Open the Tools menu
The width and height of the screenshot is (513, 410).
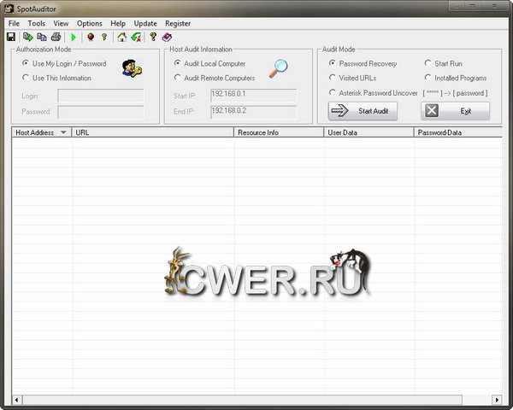36,23
